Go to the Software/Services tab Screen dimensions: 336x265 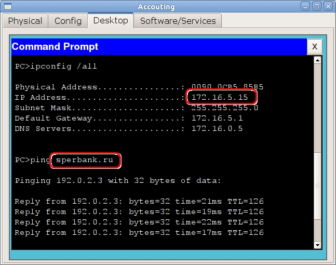pos(178,21)
